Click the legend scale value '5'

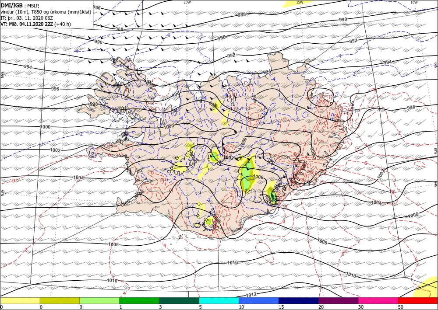click(x=200, y=307)
